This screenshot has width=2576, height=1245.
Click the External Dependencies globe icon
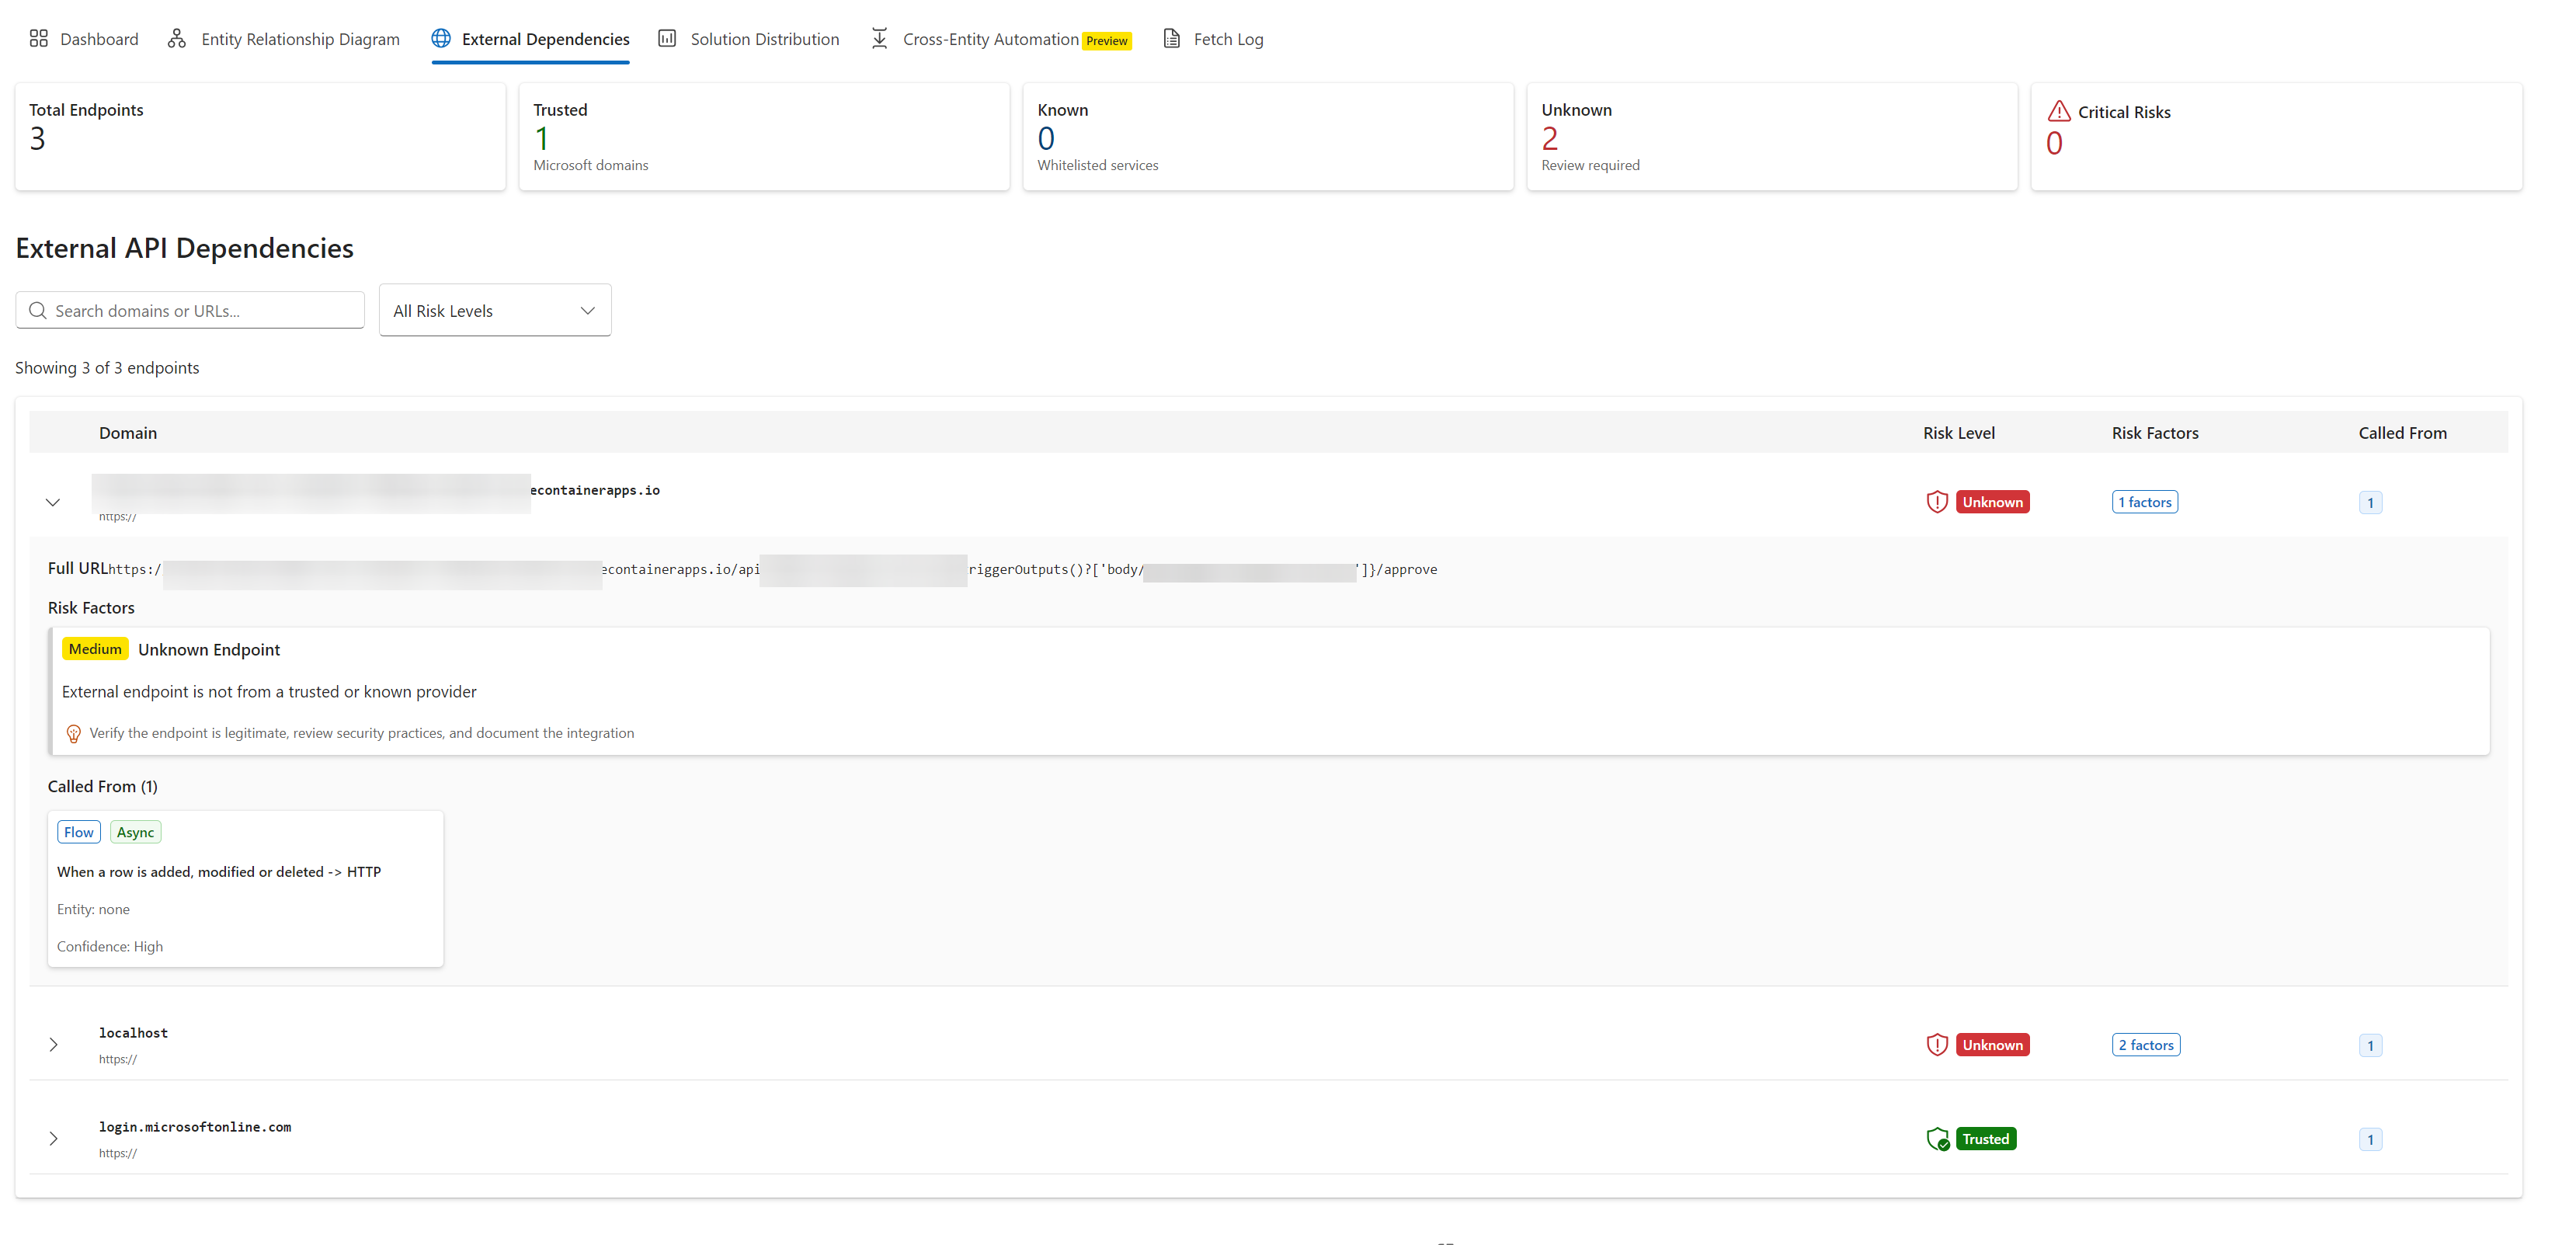pyautogui.click(x=441, y=38)
